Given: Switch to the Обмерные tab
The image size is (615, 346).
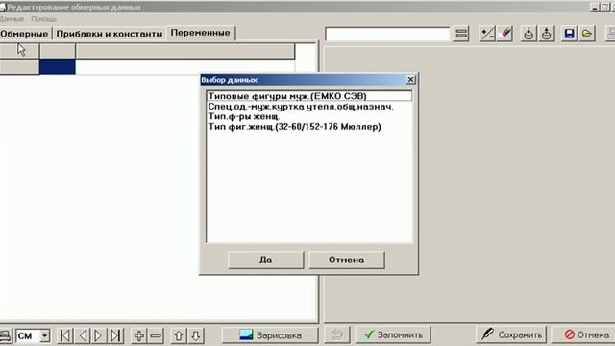Looking at the screenshot, I should [24, 34].
